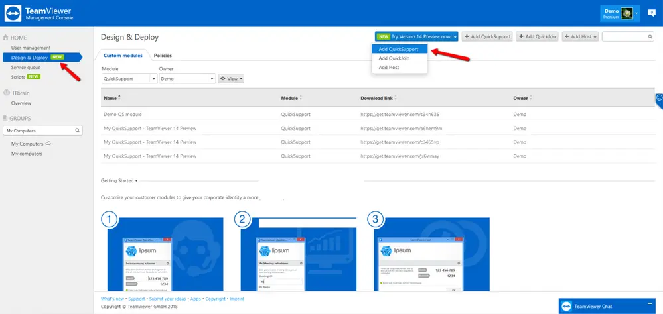Image resolution: width=663 pixels, height=314 pixels.
Task: Click the TeamViewer logo in header
Action: [x=13, y=13]
